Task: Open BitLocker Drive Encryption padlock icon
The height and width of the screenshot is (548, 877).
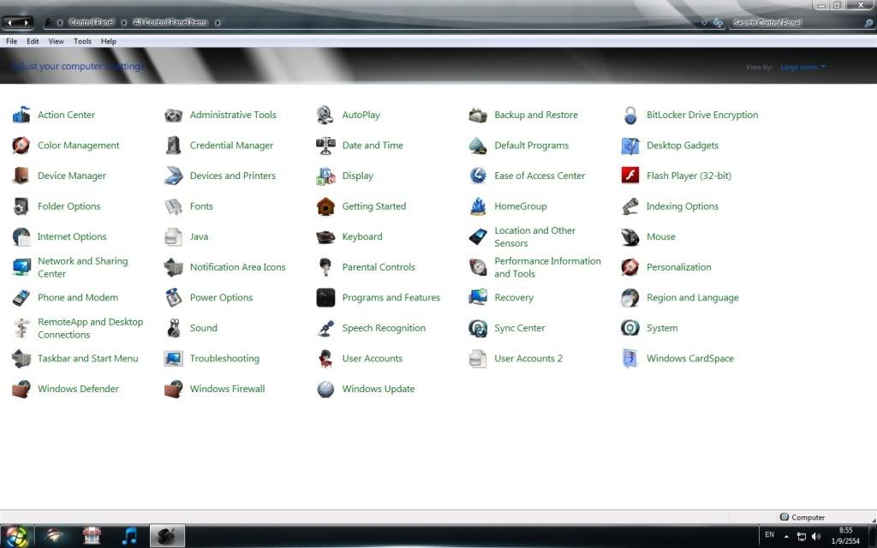Action: click(630, 115)
